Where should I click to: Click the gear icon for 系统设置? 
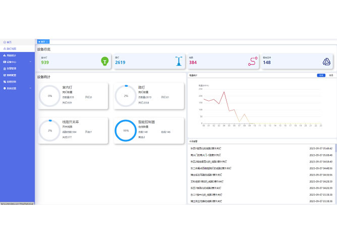pos(4,88)
